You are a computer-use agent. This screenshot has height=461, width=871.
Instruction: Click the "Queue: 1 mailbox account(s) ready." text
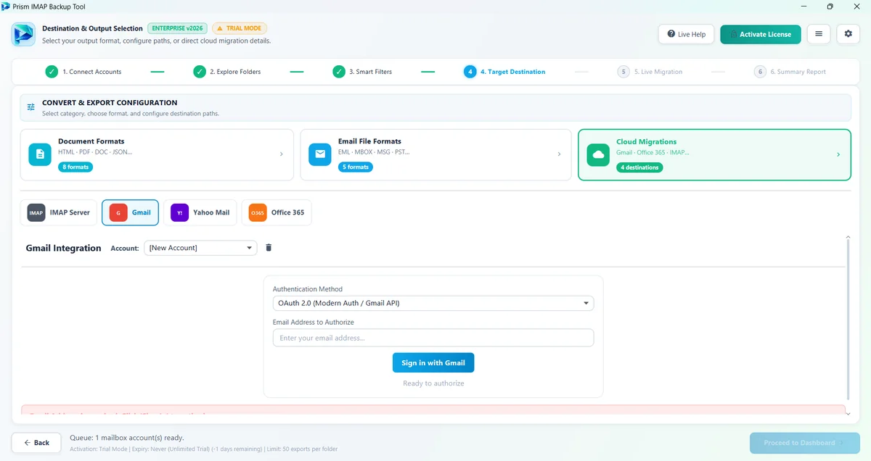(127, 438)
